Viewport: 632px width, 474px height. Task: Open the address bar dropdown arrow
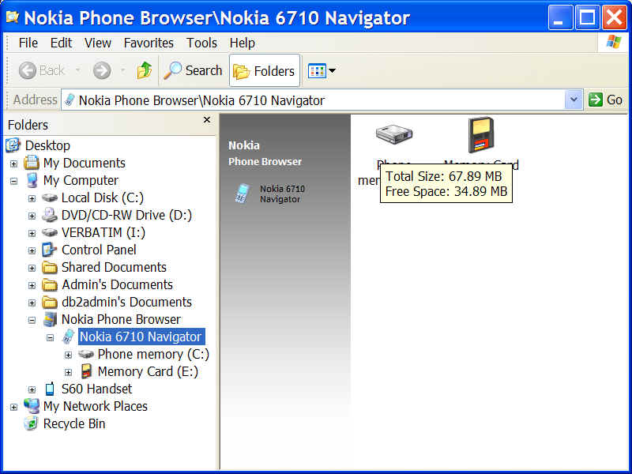point(574,100)
